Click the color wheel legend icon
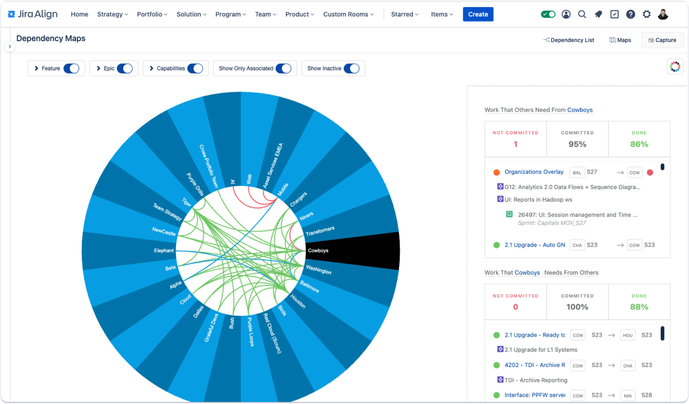The height and width of the screenshot is (404, 689). click(x=675, y=66)
